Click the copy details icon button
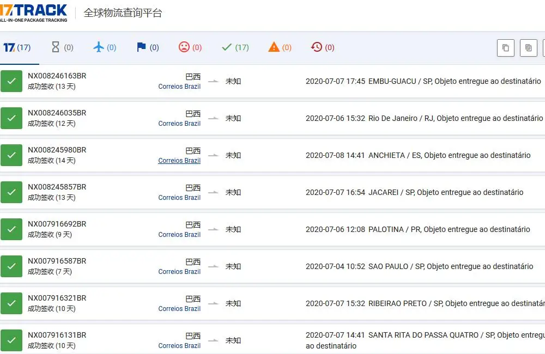This screenshot has height=354, width=545. point(528,47)
